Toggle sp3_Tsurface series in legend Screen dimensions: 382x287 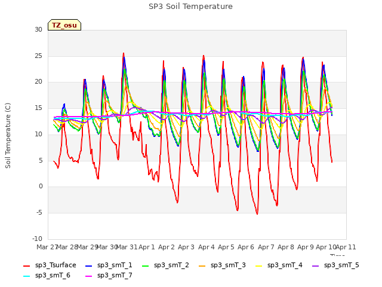[50, 265]
